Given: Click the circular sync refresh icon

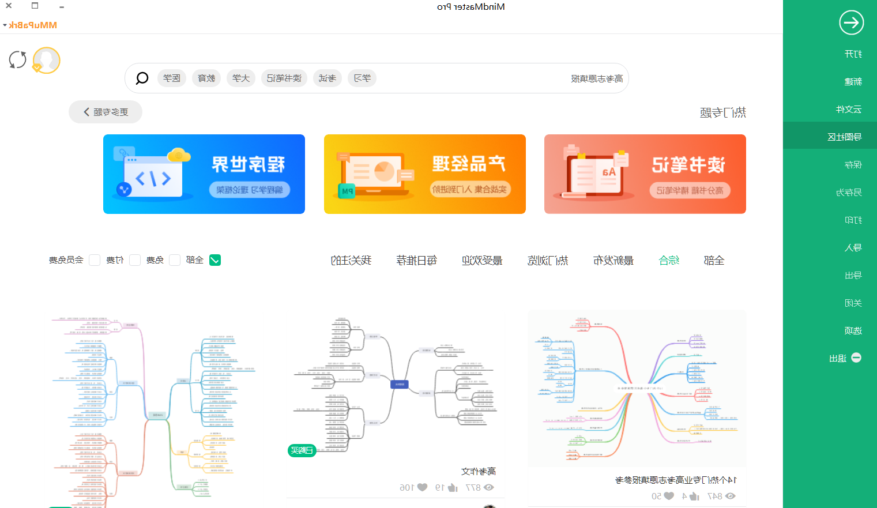Looking at the screenshot, I should click(18, 59).
